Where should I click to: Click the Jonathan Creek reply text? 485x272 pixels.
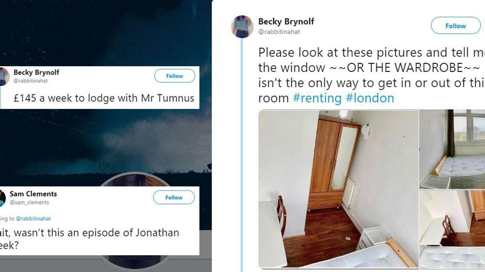click(90, 239)
